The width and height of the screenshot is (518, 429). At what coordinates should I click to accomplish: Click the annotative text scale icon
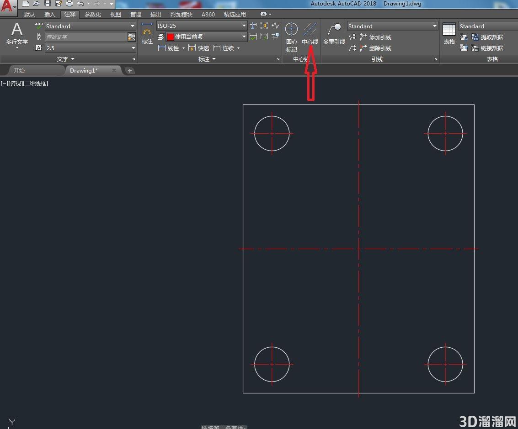[39, 48]
